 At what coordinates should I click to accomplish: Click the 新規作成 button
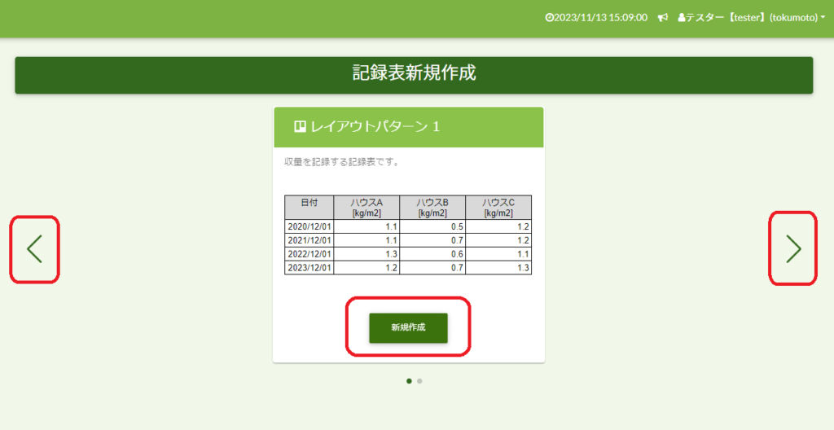tap(409, 328)
